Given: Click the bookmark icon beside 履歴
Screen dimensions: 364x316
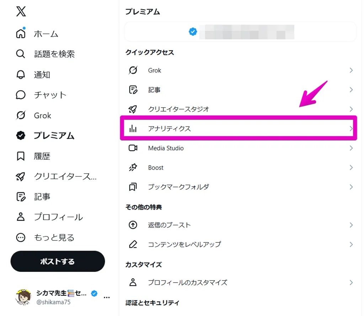Looking at the screenshot, I should click(21, 156).
